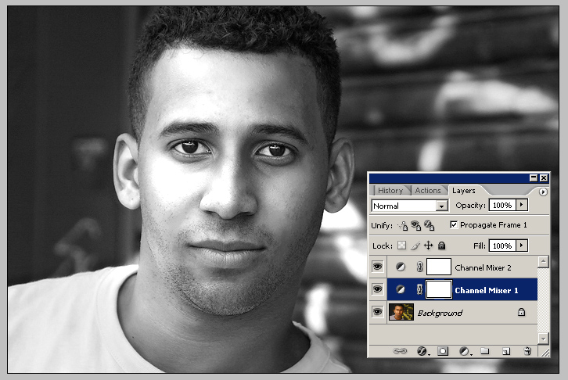Select Channel Mixer 1 layer mask thumbnail

pos(439,289)
